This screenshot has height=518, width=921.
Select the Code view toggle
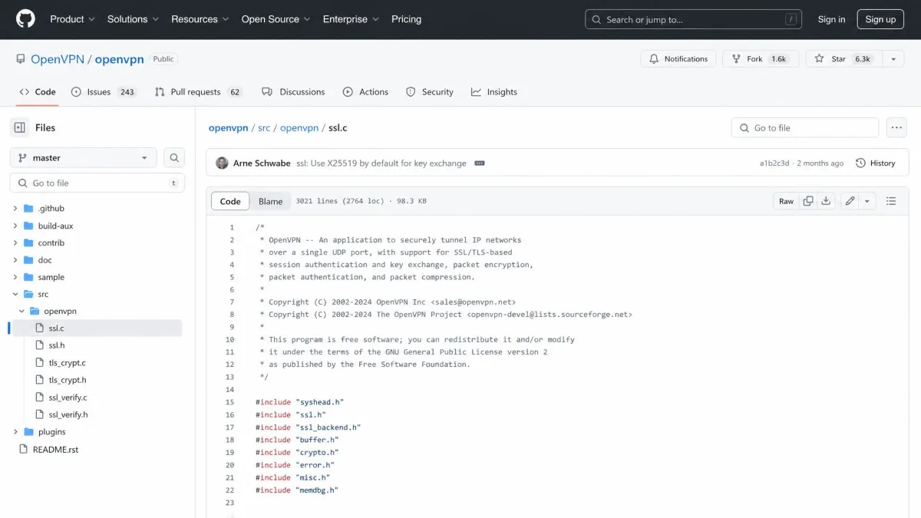point(230,201)
